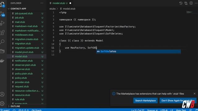Viewport: 198px width, 111px height.
Task: Open the Search view
Action: tap(2, 42)
